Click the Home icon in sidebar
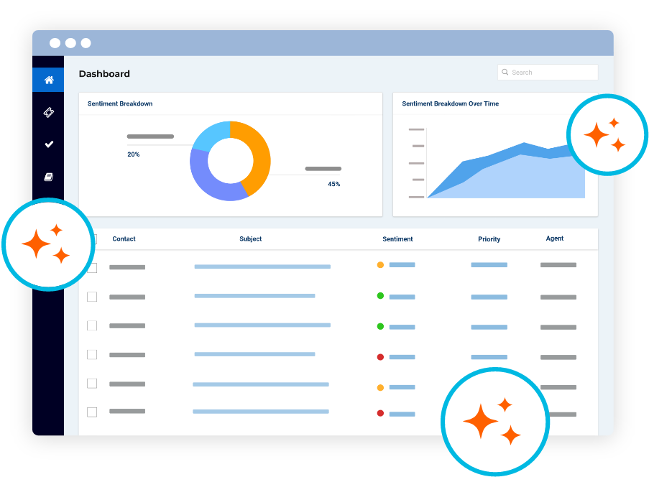The image size is (649, 477). [49, 80]
